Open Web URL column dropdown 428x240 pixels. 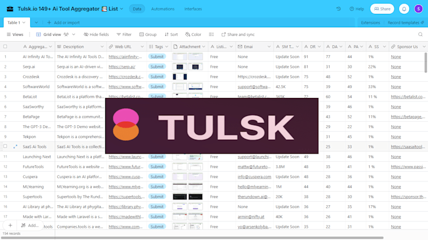(x=142, y=47)
